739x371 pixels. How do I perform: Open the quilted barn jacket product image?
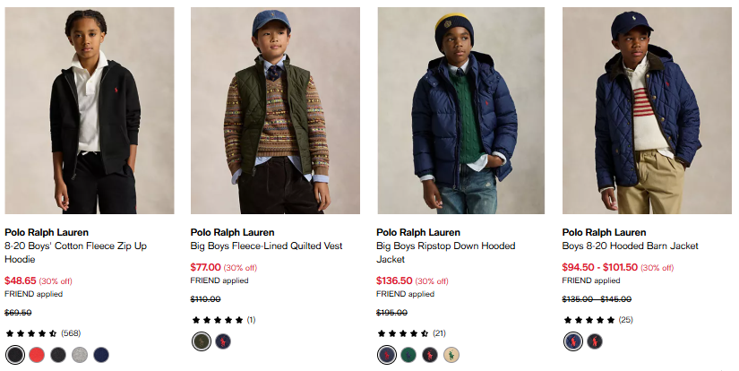(647, 110)
